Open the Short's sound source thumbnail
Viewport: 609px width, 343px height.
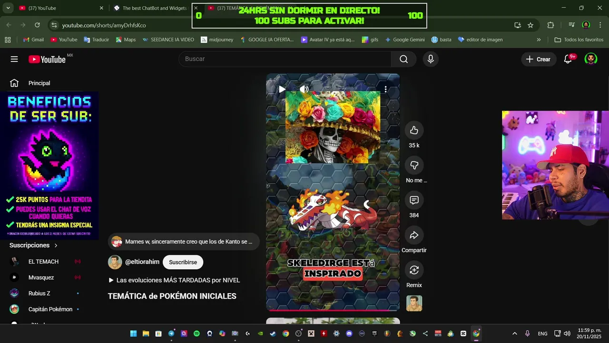tap(414, 303)
